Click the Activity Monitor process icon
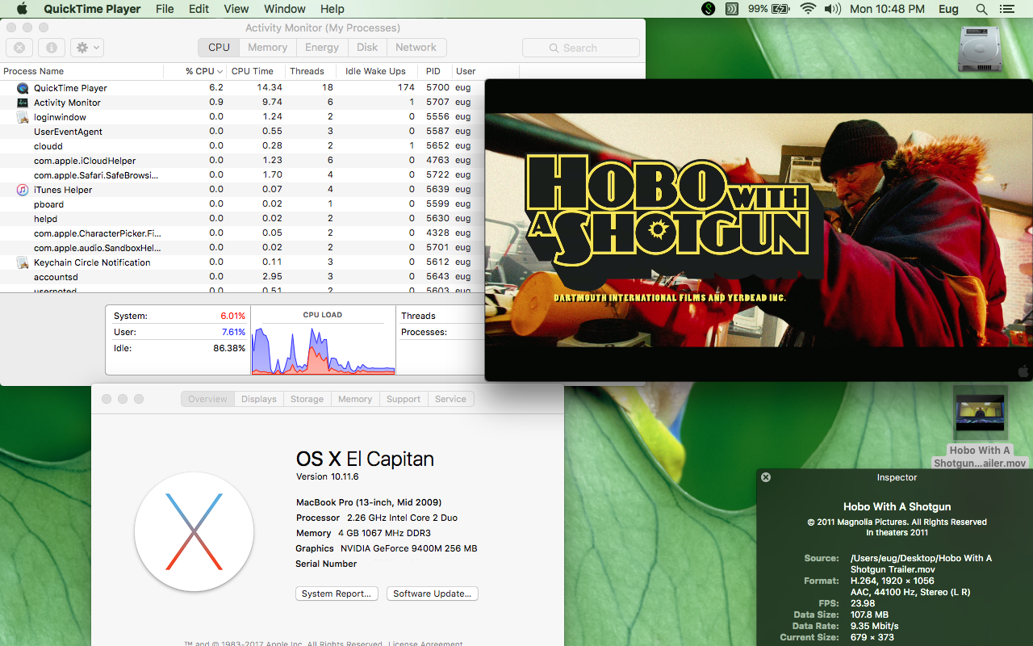Screen dimensions: 1033x646 coord(23,103)
